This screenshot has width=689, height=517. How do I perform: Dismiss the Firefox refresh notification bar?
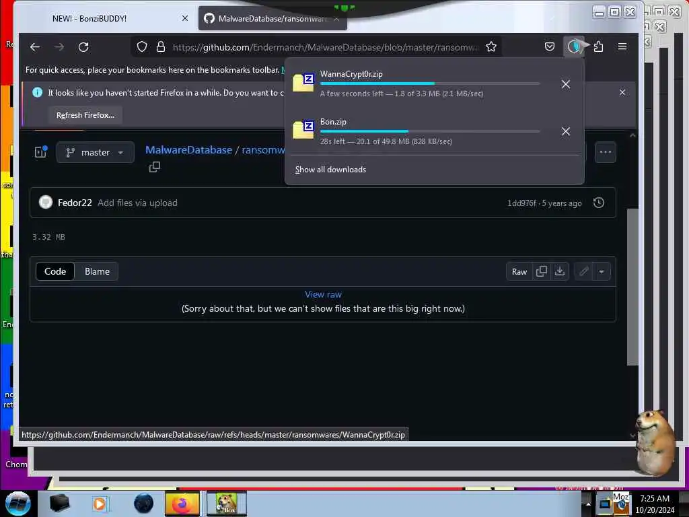coord(622,92)
